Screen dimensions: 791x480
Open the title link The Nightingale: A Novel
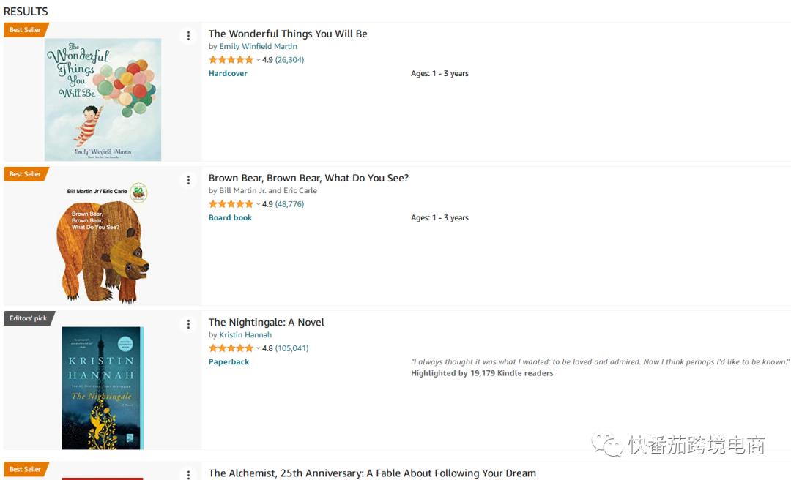pos(266,322)
